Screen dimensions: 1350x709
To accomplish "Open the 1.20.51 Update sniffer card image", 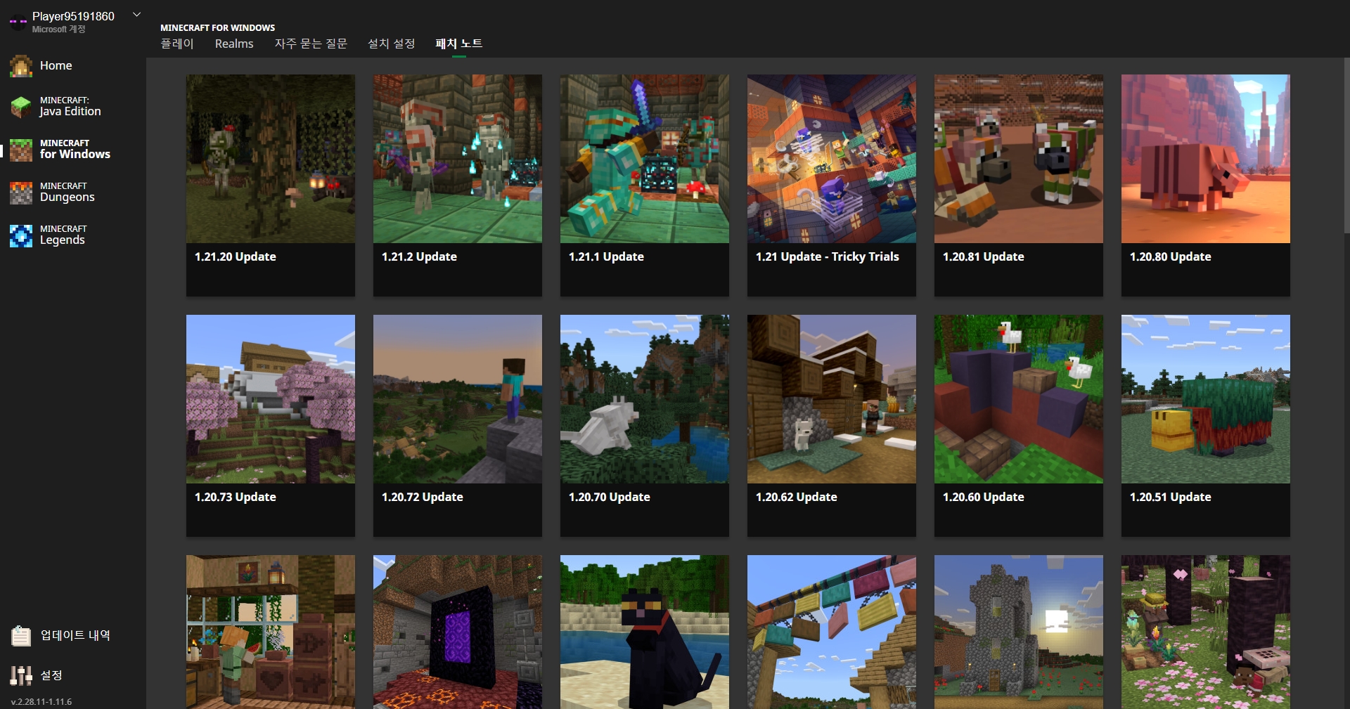I will pos(1206,399).
